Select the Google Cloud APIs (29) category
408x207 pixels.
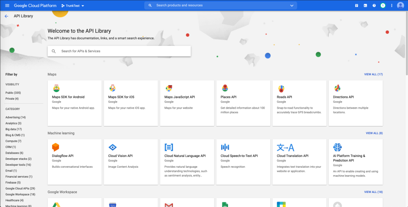20,188
